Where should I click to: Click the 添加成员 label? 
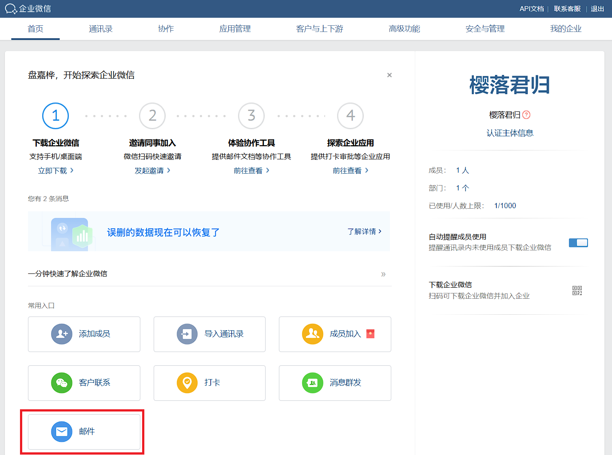coord(95,334)
